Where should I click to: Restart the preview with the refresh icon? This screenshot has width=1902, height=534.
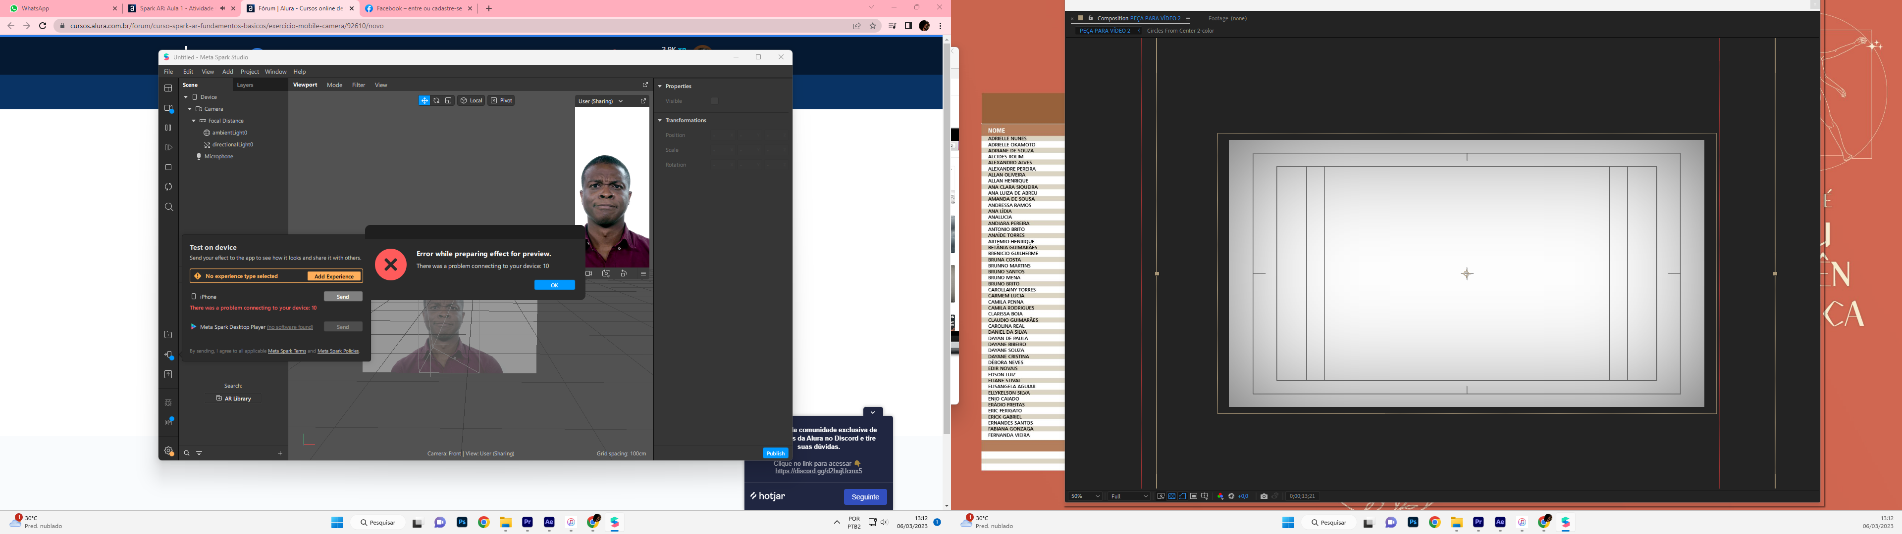coord(168,186)
